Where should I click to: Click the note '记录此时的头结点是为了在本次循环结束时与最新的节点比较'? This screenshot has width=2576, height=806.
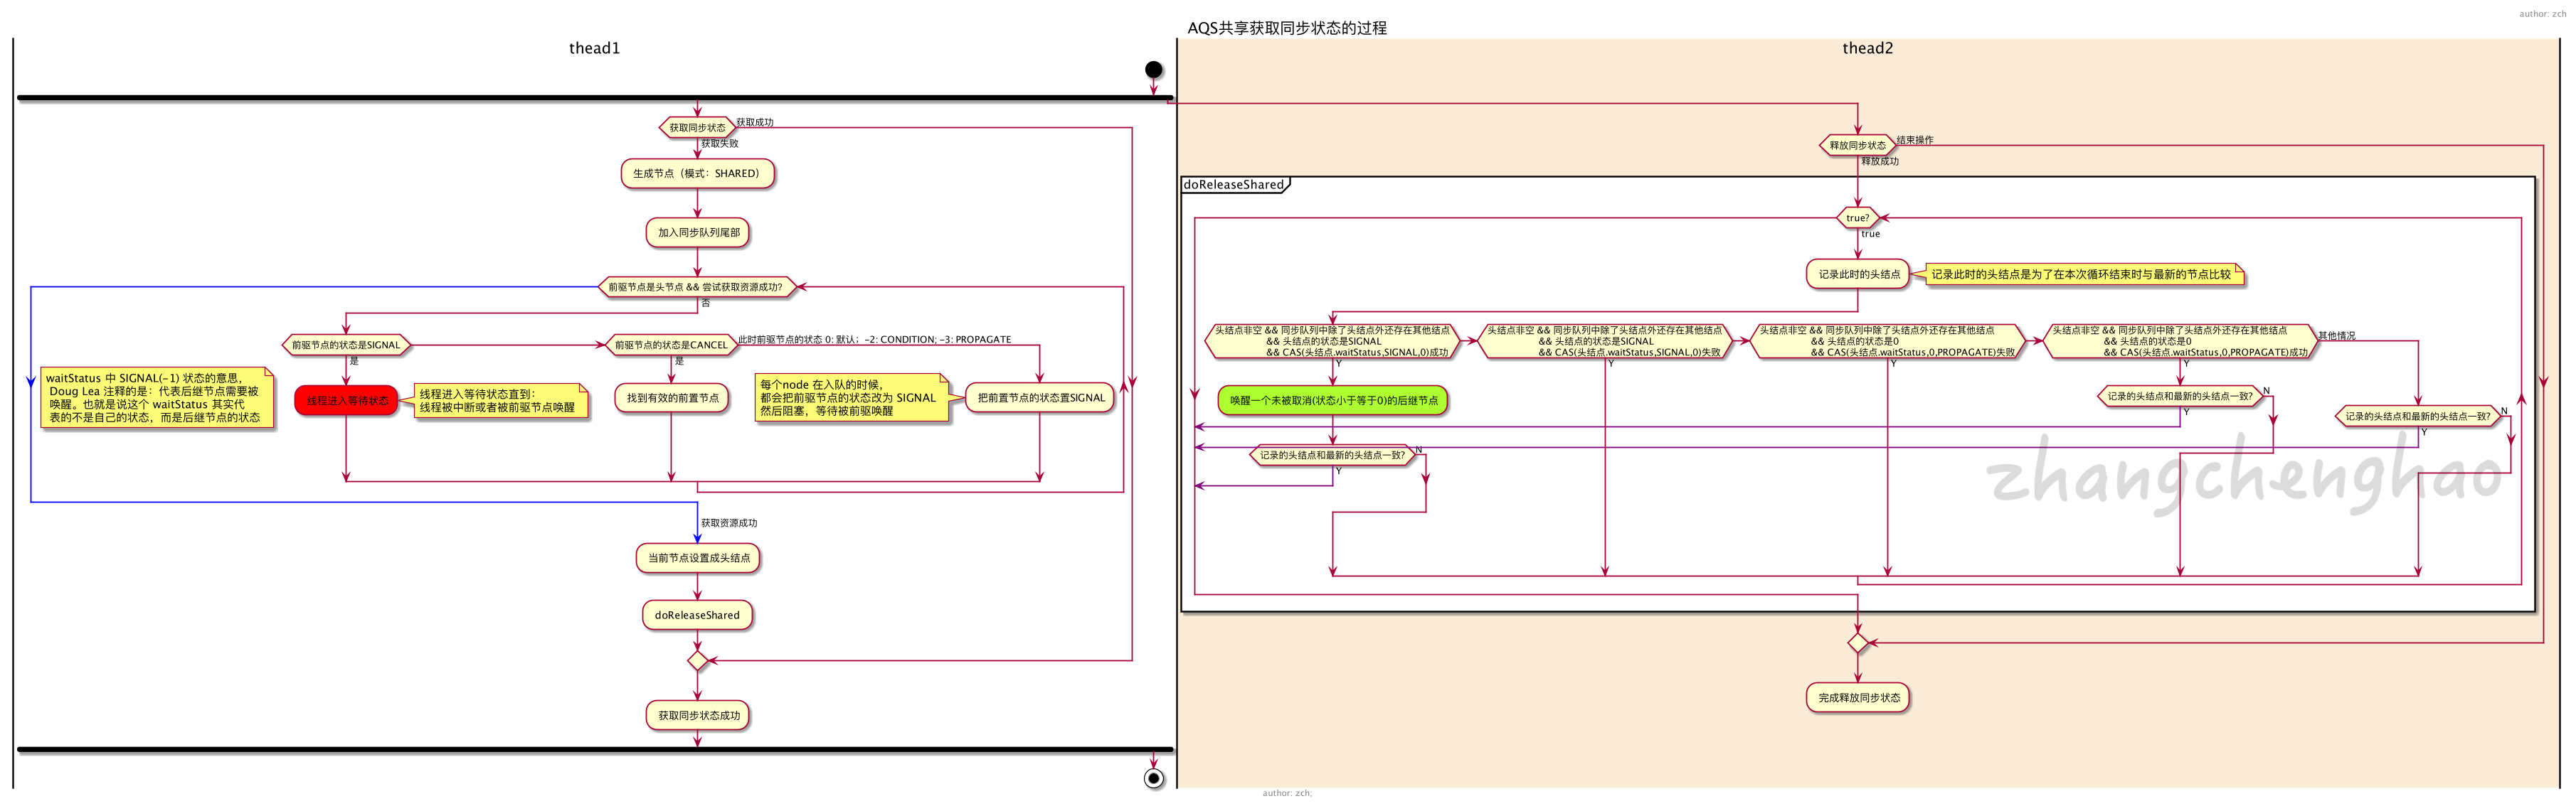pyautogui.click(x=2085, y=274)
